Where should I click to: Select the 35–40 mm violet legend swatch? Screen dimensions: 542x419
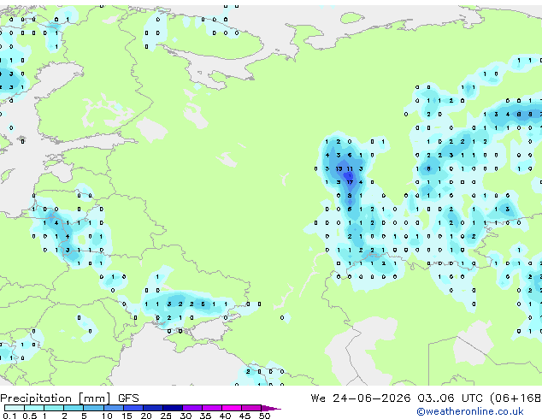pos(211,408)
